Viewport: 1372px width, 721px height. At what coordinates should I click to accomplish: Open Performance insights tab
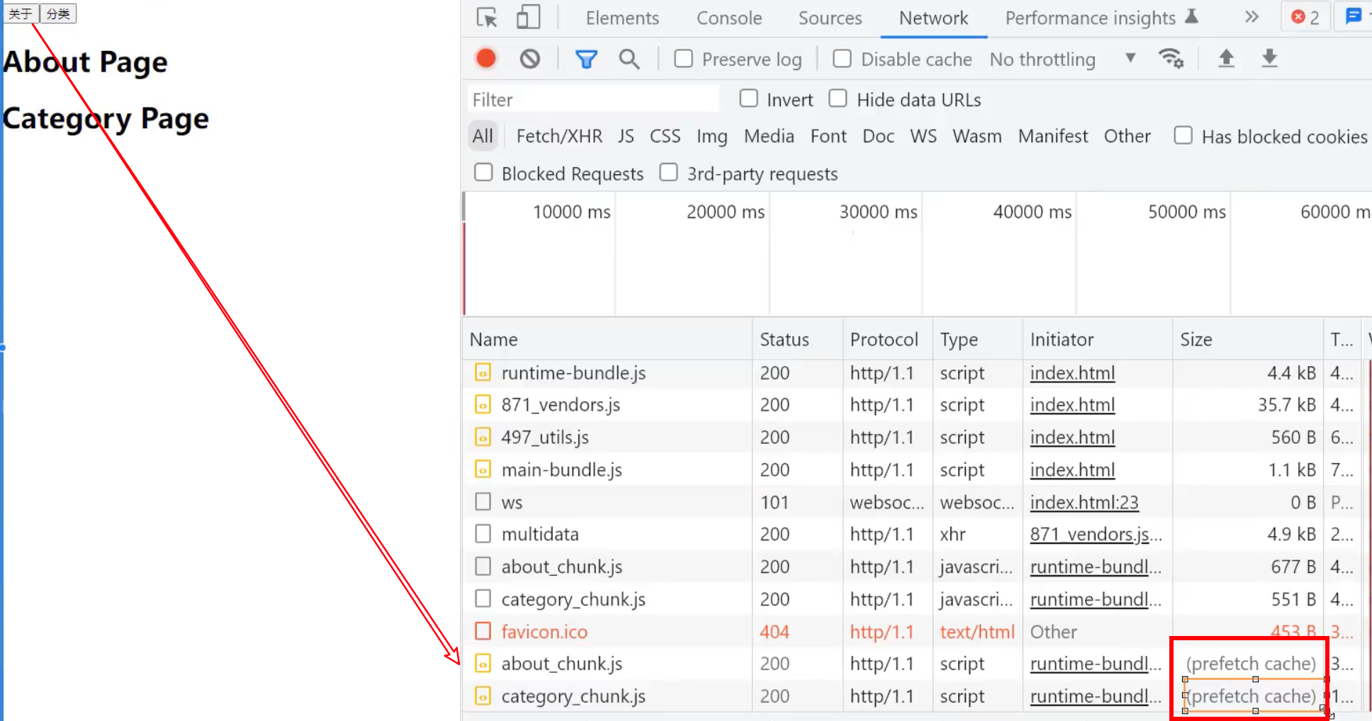1090,18
